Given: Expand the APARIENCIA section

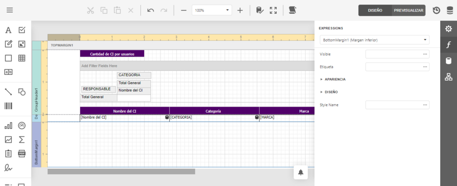Looking at the screenshot, I should [333, 79].
